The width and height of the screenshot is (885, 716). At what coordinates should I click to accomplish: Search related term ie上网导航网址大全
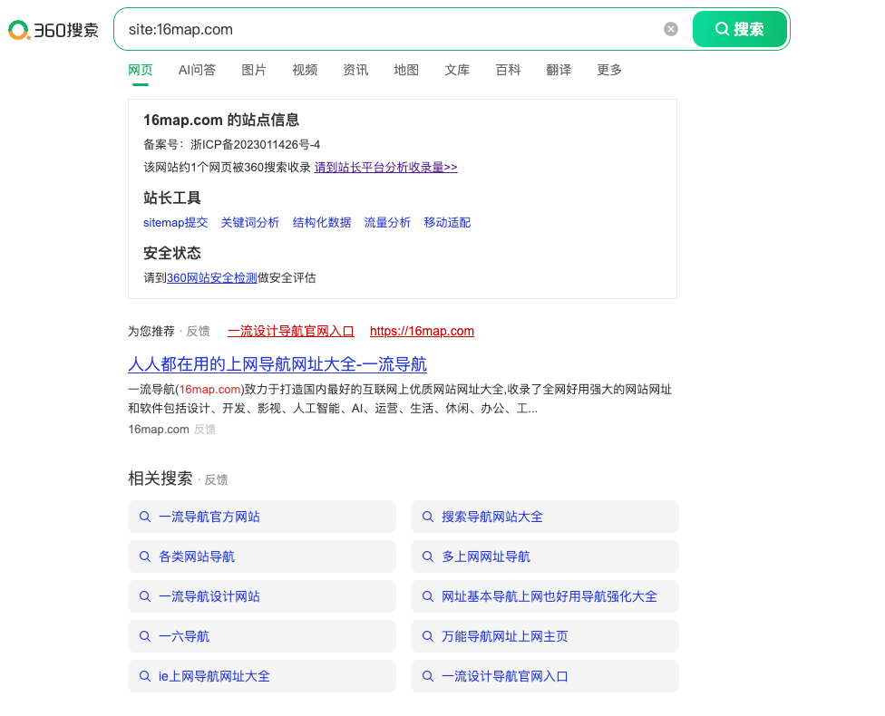tap(262, 676)
